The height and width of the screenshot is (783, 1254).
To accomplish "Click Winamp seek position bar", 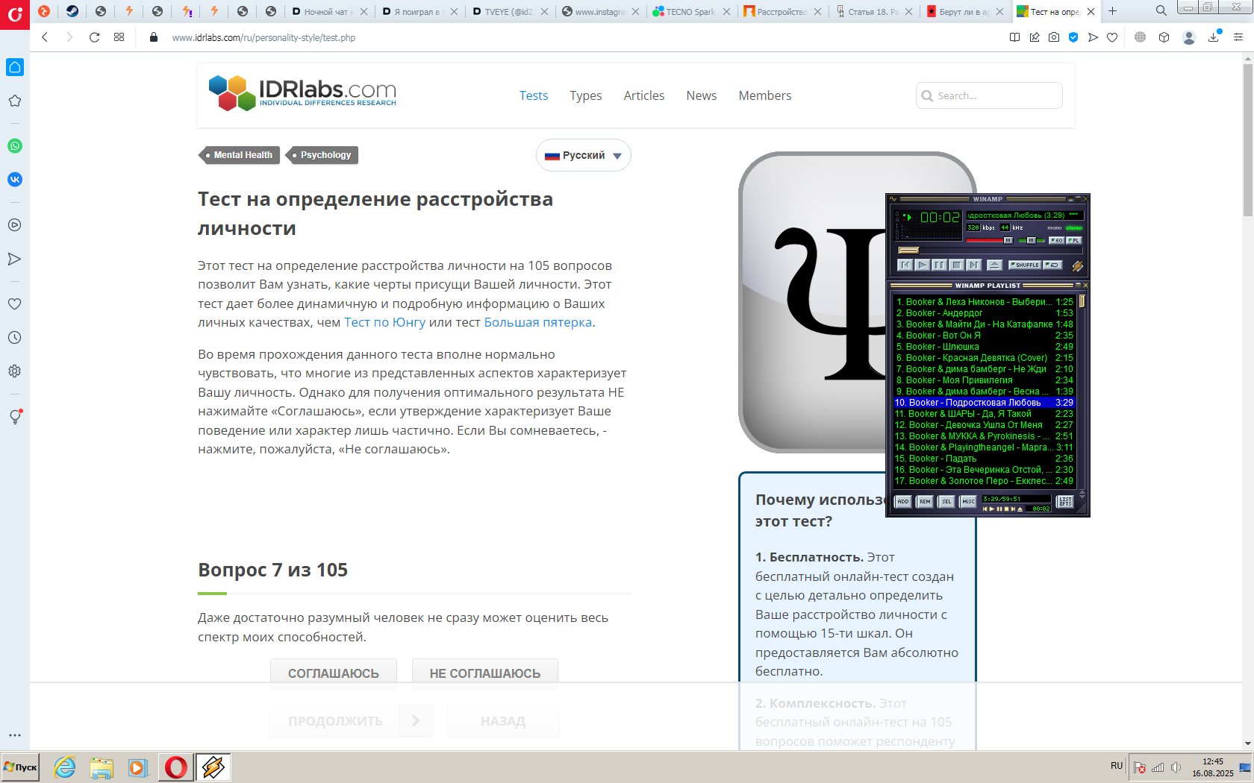I will [989, 251].
